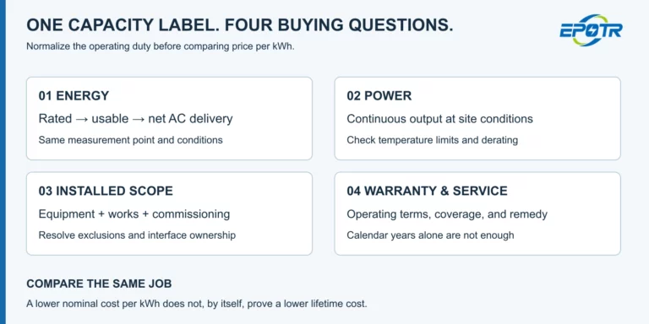
Task: Click 'Calendar years alone are not enough'
Action: (x=430, y=235)
